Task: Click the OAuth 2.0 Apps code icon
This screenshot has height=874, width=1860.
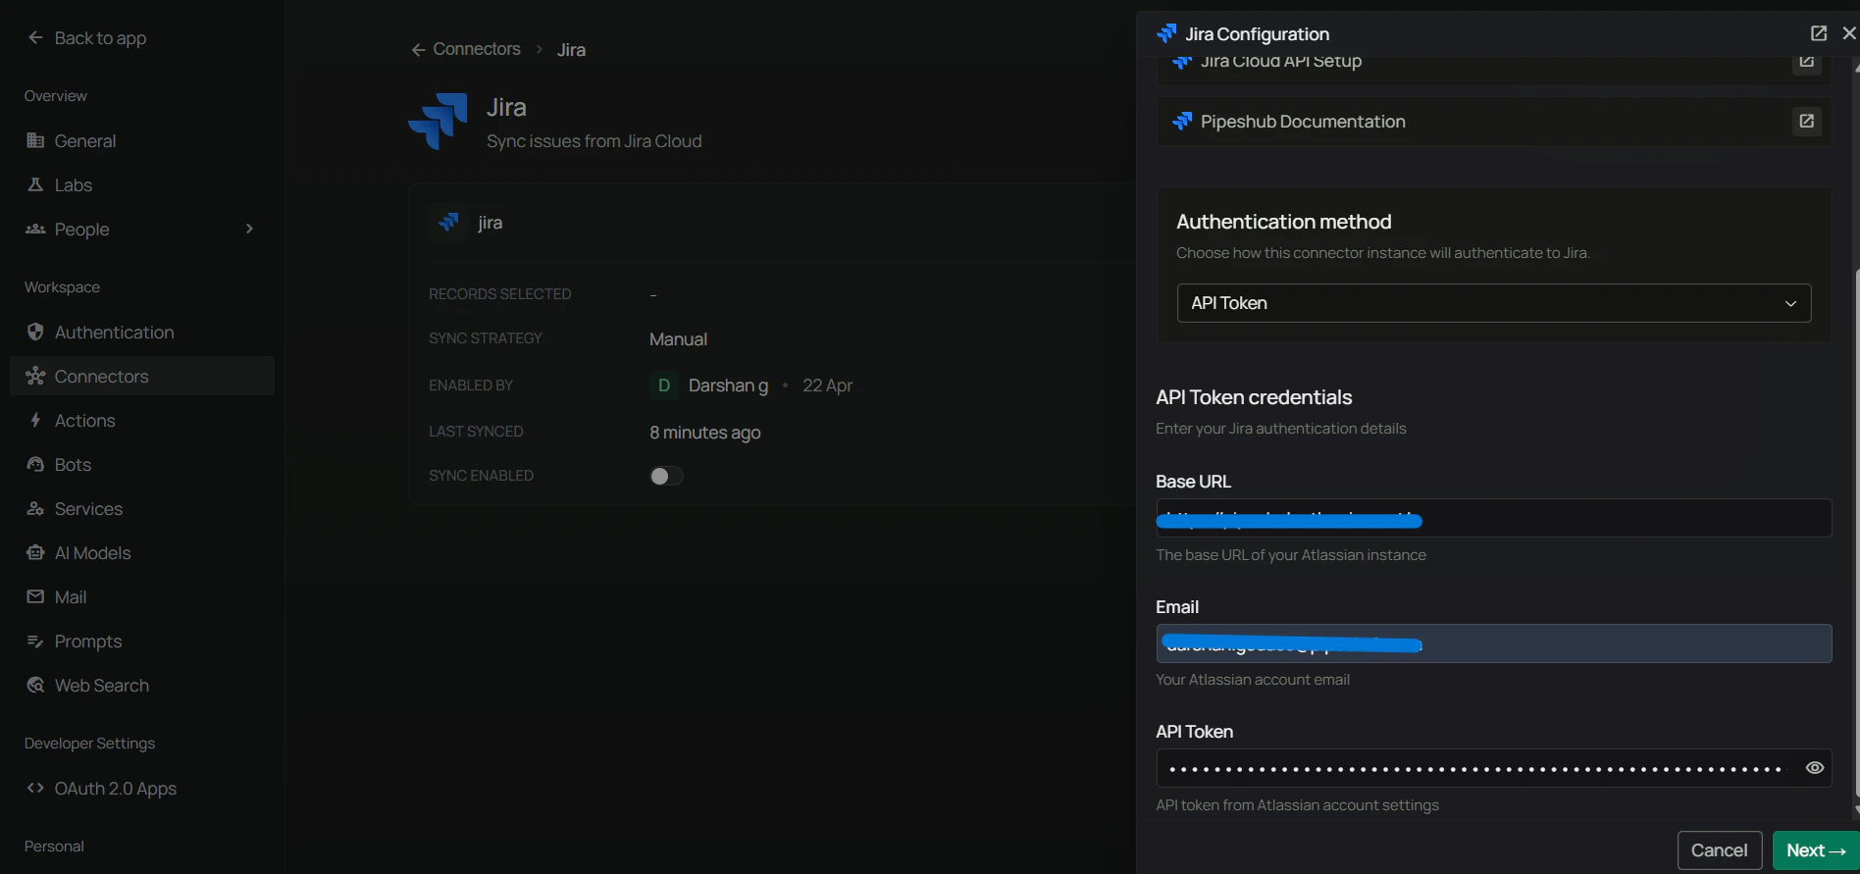Action: point(35,789)
